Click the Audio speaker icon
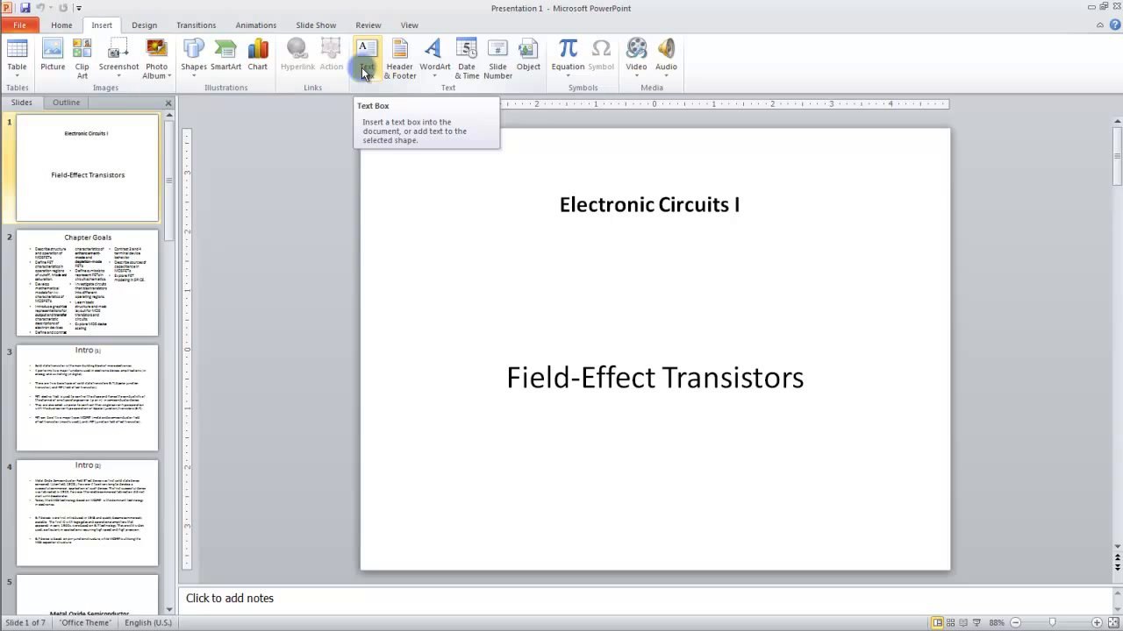Screen dimensions: 1123x631 pos(666,49)
